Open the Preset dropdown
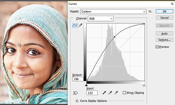 113,11
